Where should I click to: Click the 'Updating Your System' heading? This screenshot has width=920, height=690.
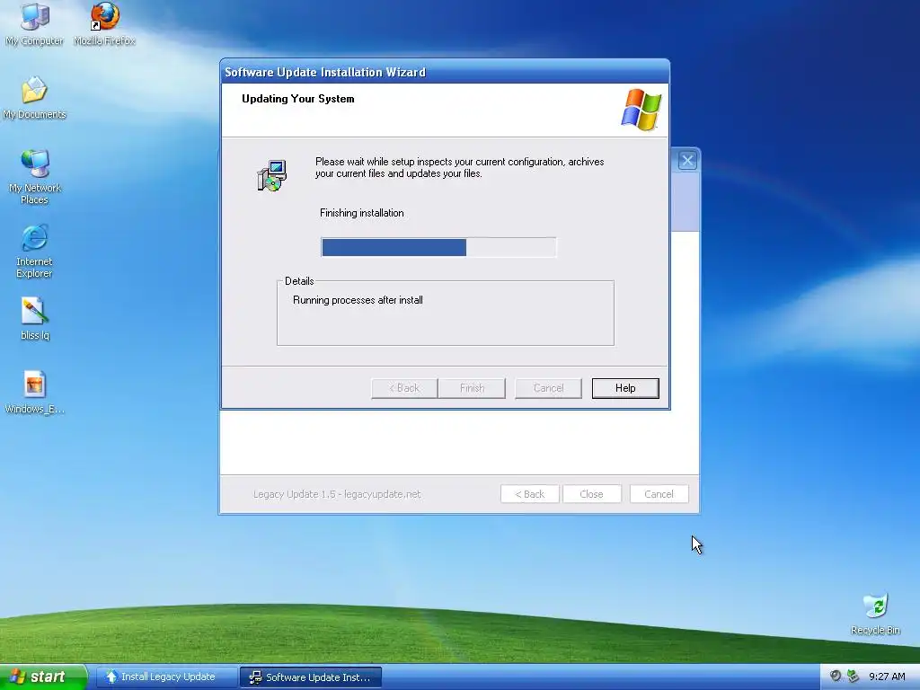(x=298, y=99)
